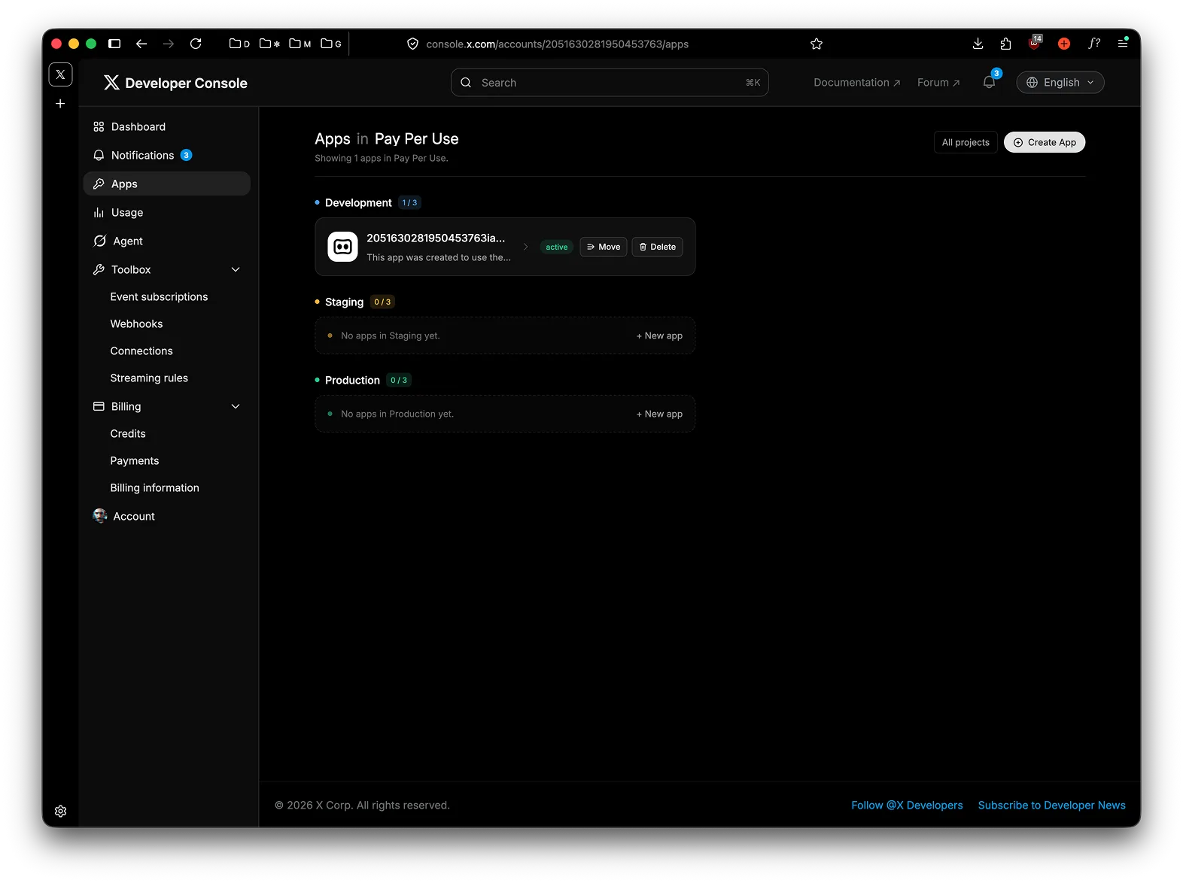The image size is (1183, 883).
Task: Select Apps in the sidebar
Action: pyautogui.click(x=166, y=184)
